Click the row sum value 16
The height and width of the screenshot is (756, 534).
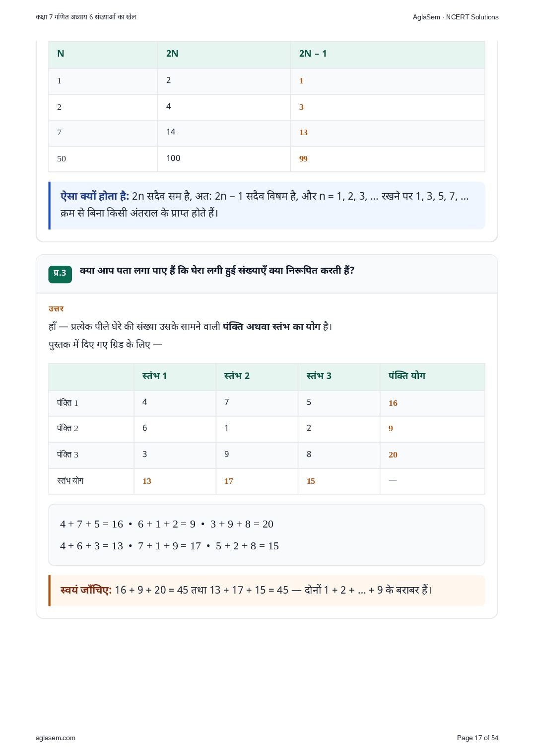click(x=393, y=403)
